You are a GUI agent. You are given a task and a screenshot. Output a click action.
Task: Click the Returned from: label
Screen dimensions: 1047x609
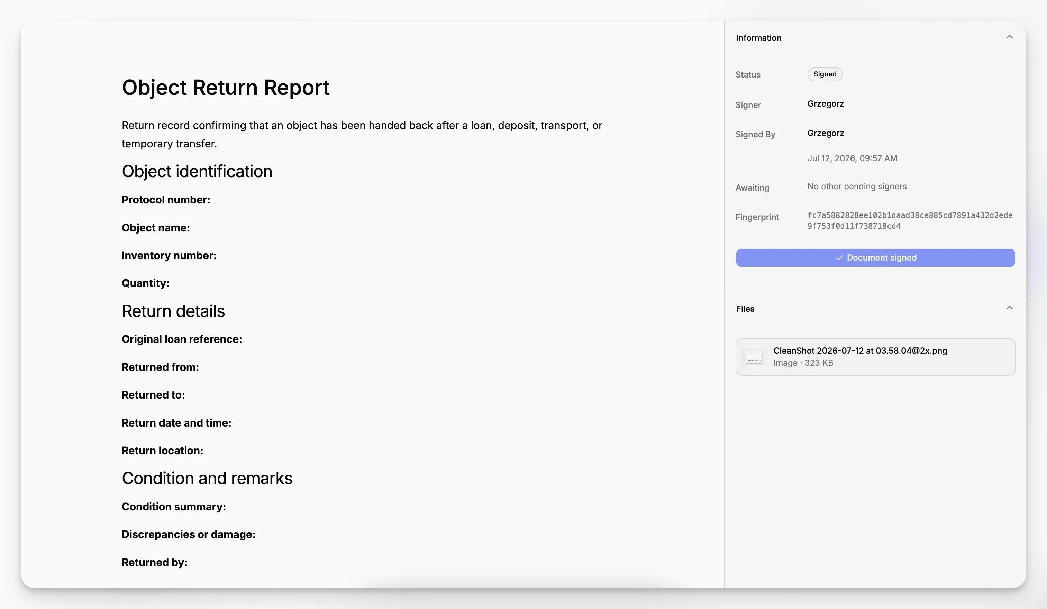(160, 367)
